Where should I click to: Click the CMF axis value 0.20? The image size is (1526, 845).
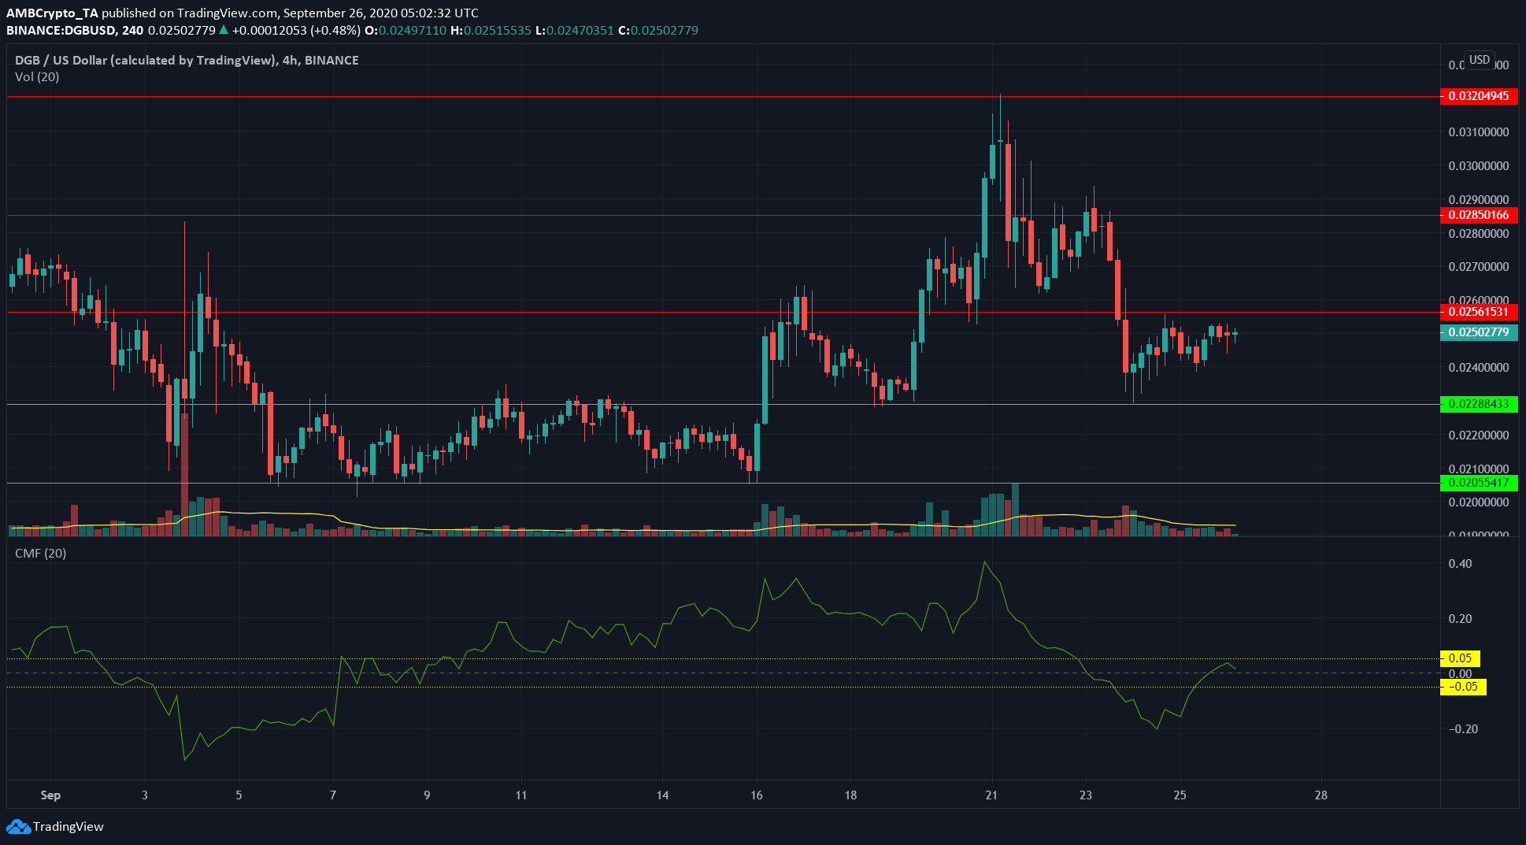coord(1460,618)
